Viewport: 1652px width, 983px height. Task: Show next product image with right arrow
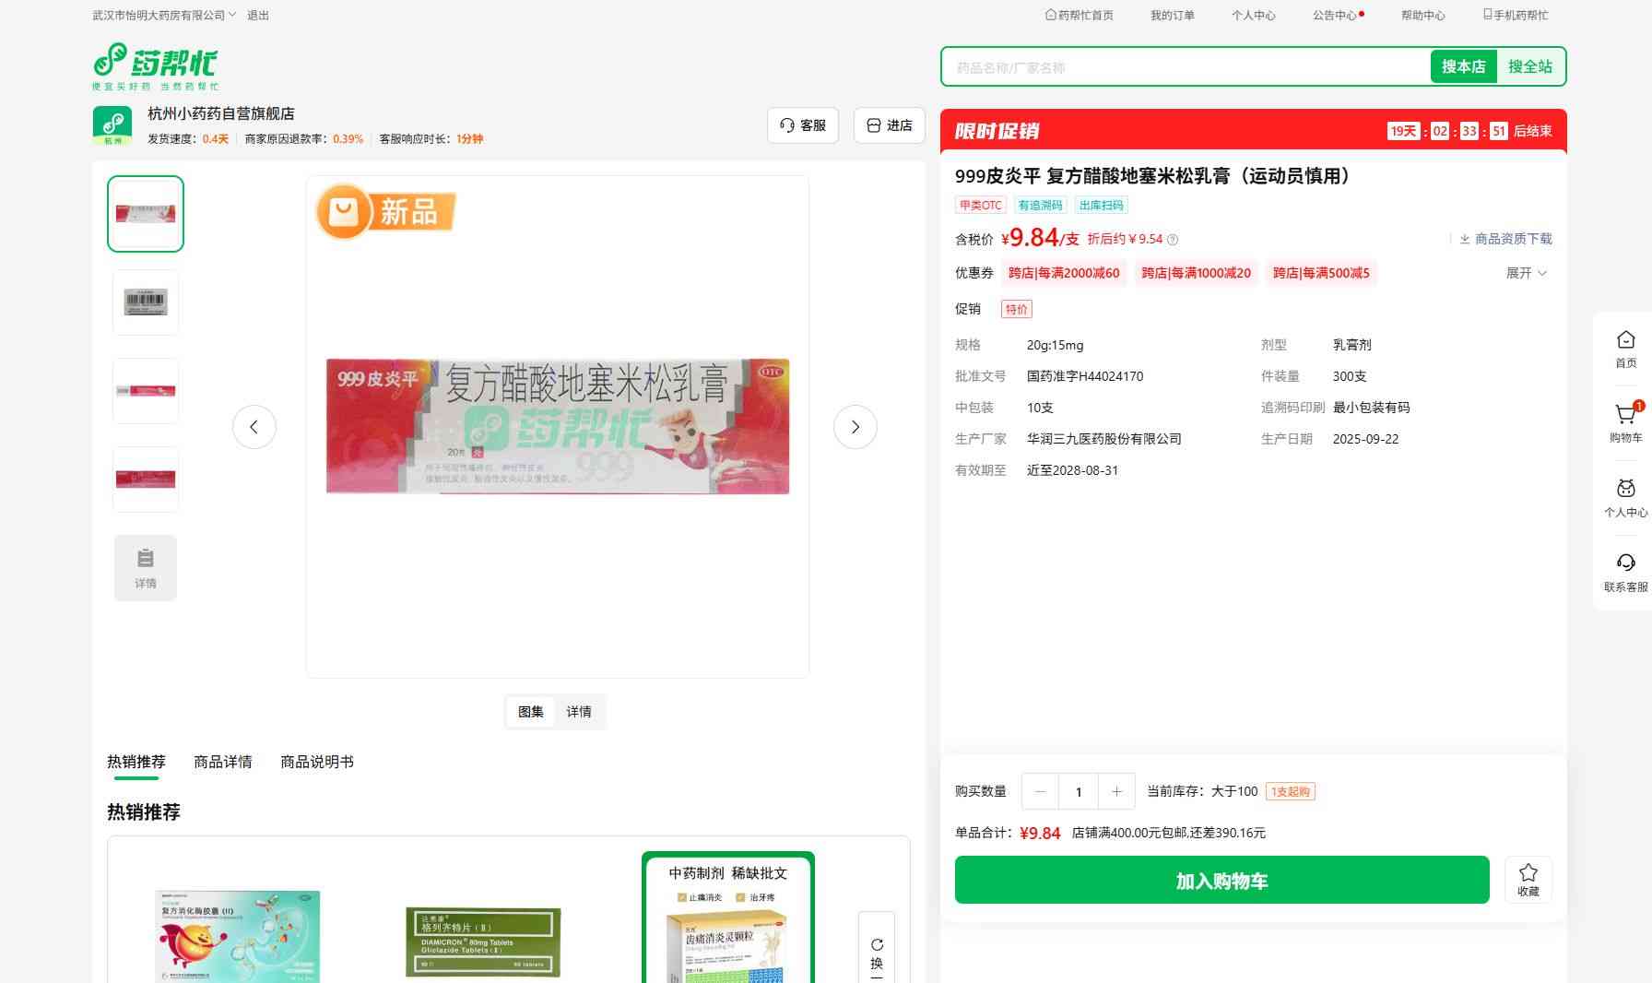pyautogui.click(x=855, y=427)
